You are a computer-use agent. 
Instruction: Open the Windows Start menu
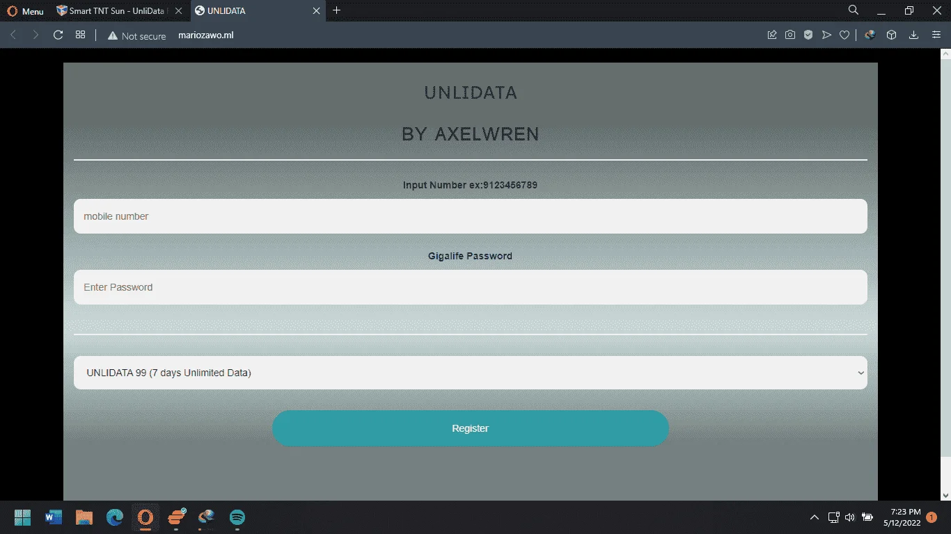coord(23,517)
